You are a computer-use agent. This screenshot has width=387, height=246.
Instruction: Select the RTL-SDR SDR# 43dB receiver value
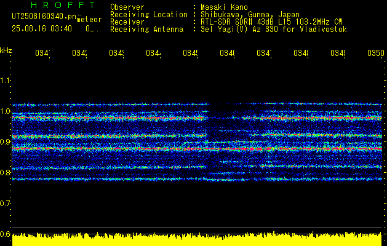point(271,22)
